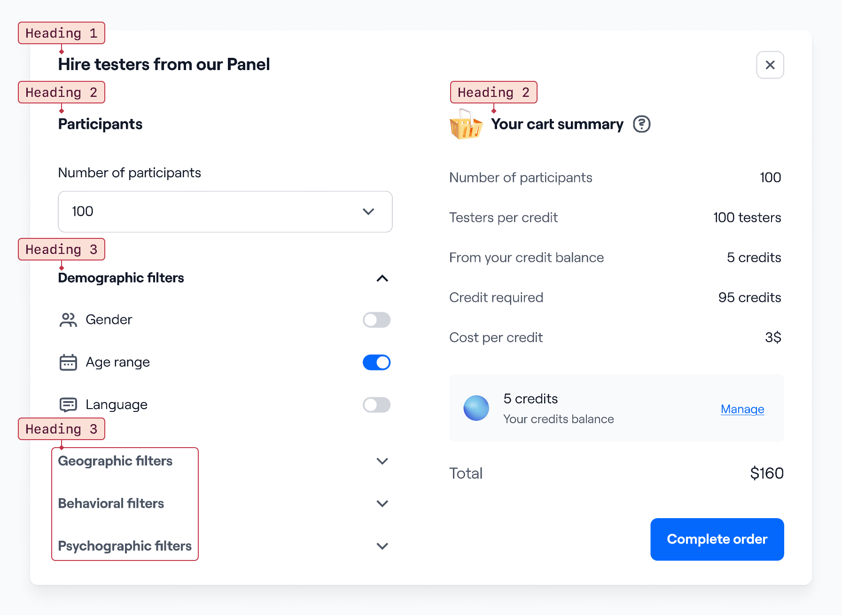Click the Psychographic filters heading
This screenshot has height=615, width=842.
pos(125,546)
